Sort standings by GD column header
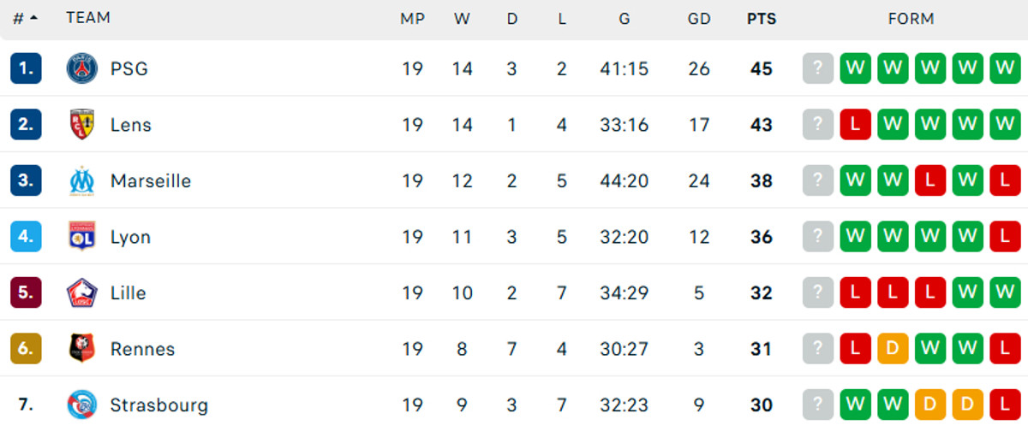The image size is (1028, 431). [x=699, y=18]
